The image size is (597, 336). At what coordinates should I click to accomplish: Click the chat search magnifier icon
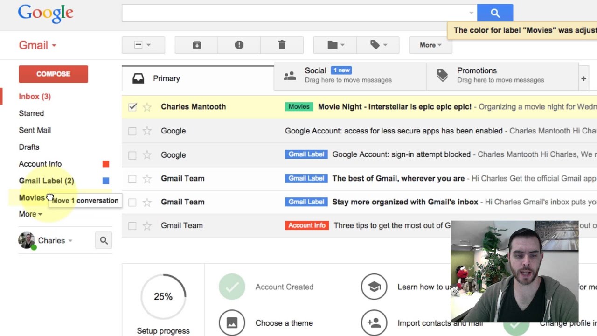(x=104, y=240)
